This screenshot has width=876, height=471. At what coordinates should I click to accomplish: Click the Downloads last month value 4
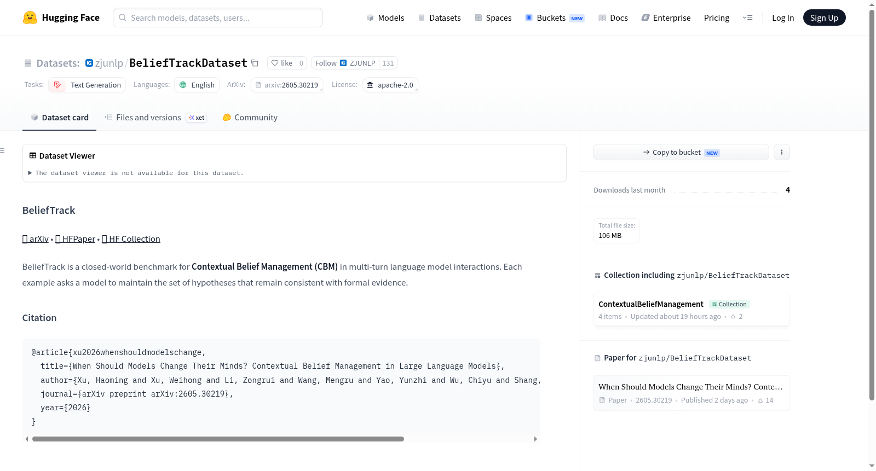pyautogui.click(x=788, y=190)
